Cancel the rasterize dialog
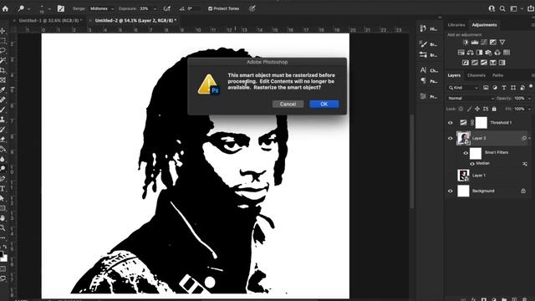 (x=288, y=104)
